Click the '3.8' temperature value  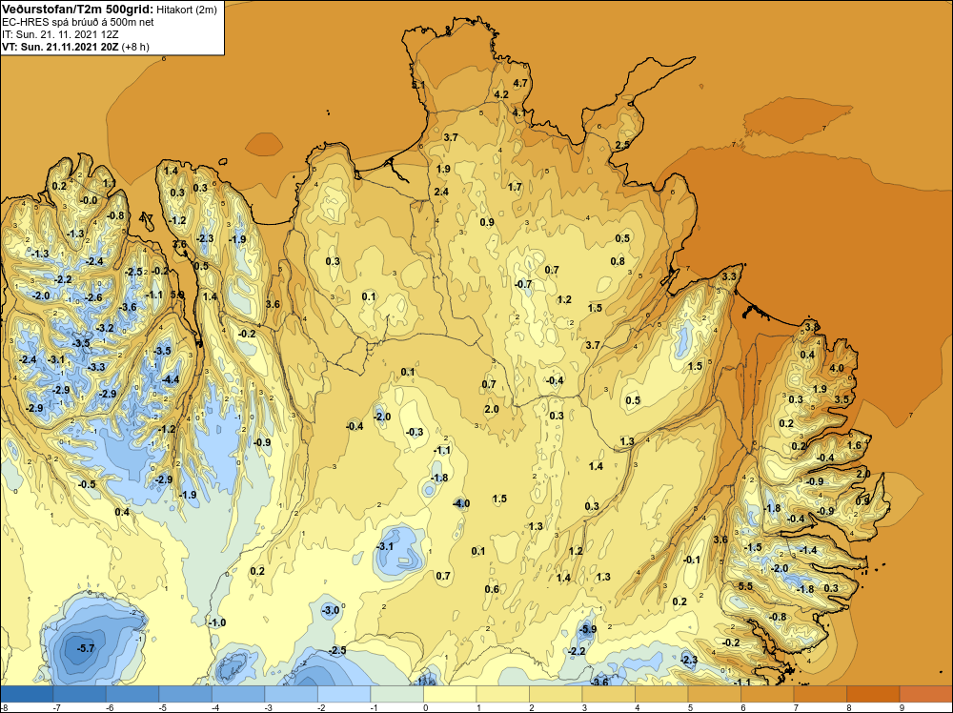[x=811, y=327]
